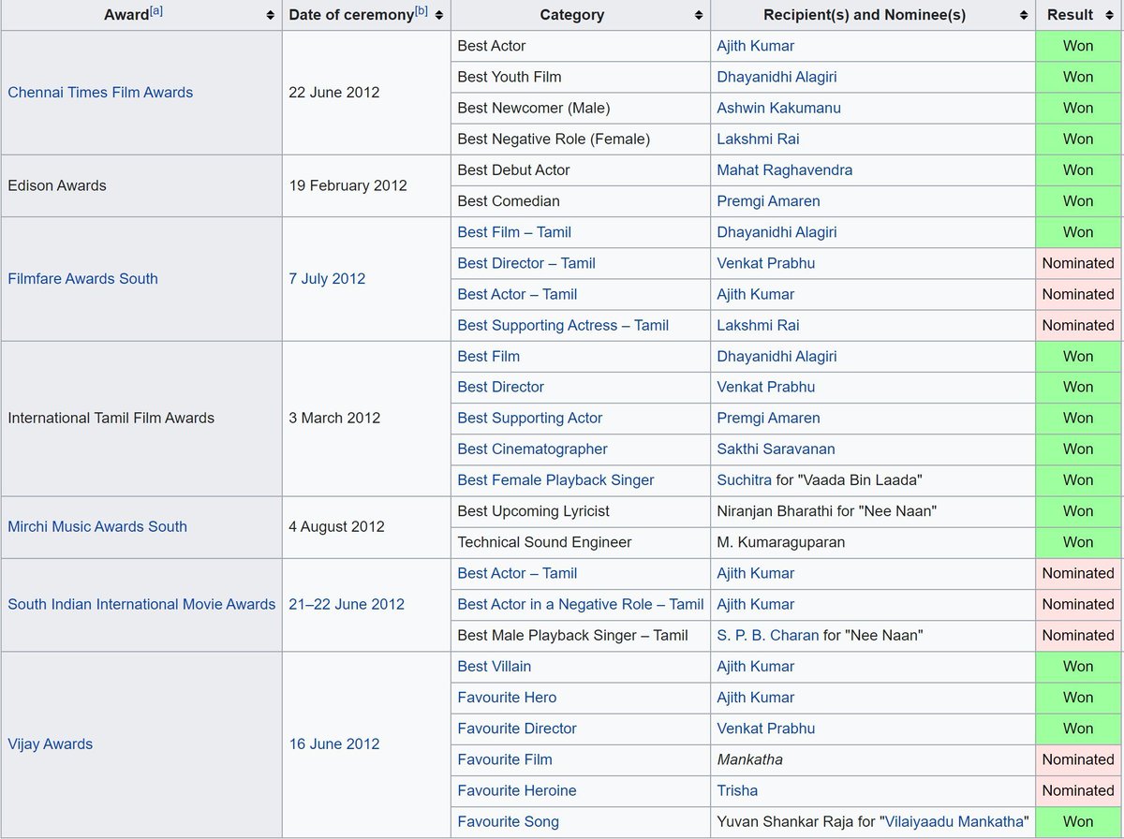Select Won result for Best Comedian
1124x839 pixels.
point(1078,200)
